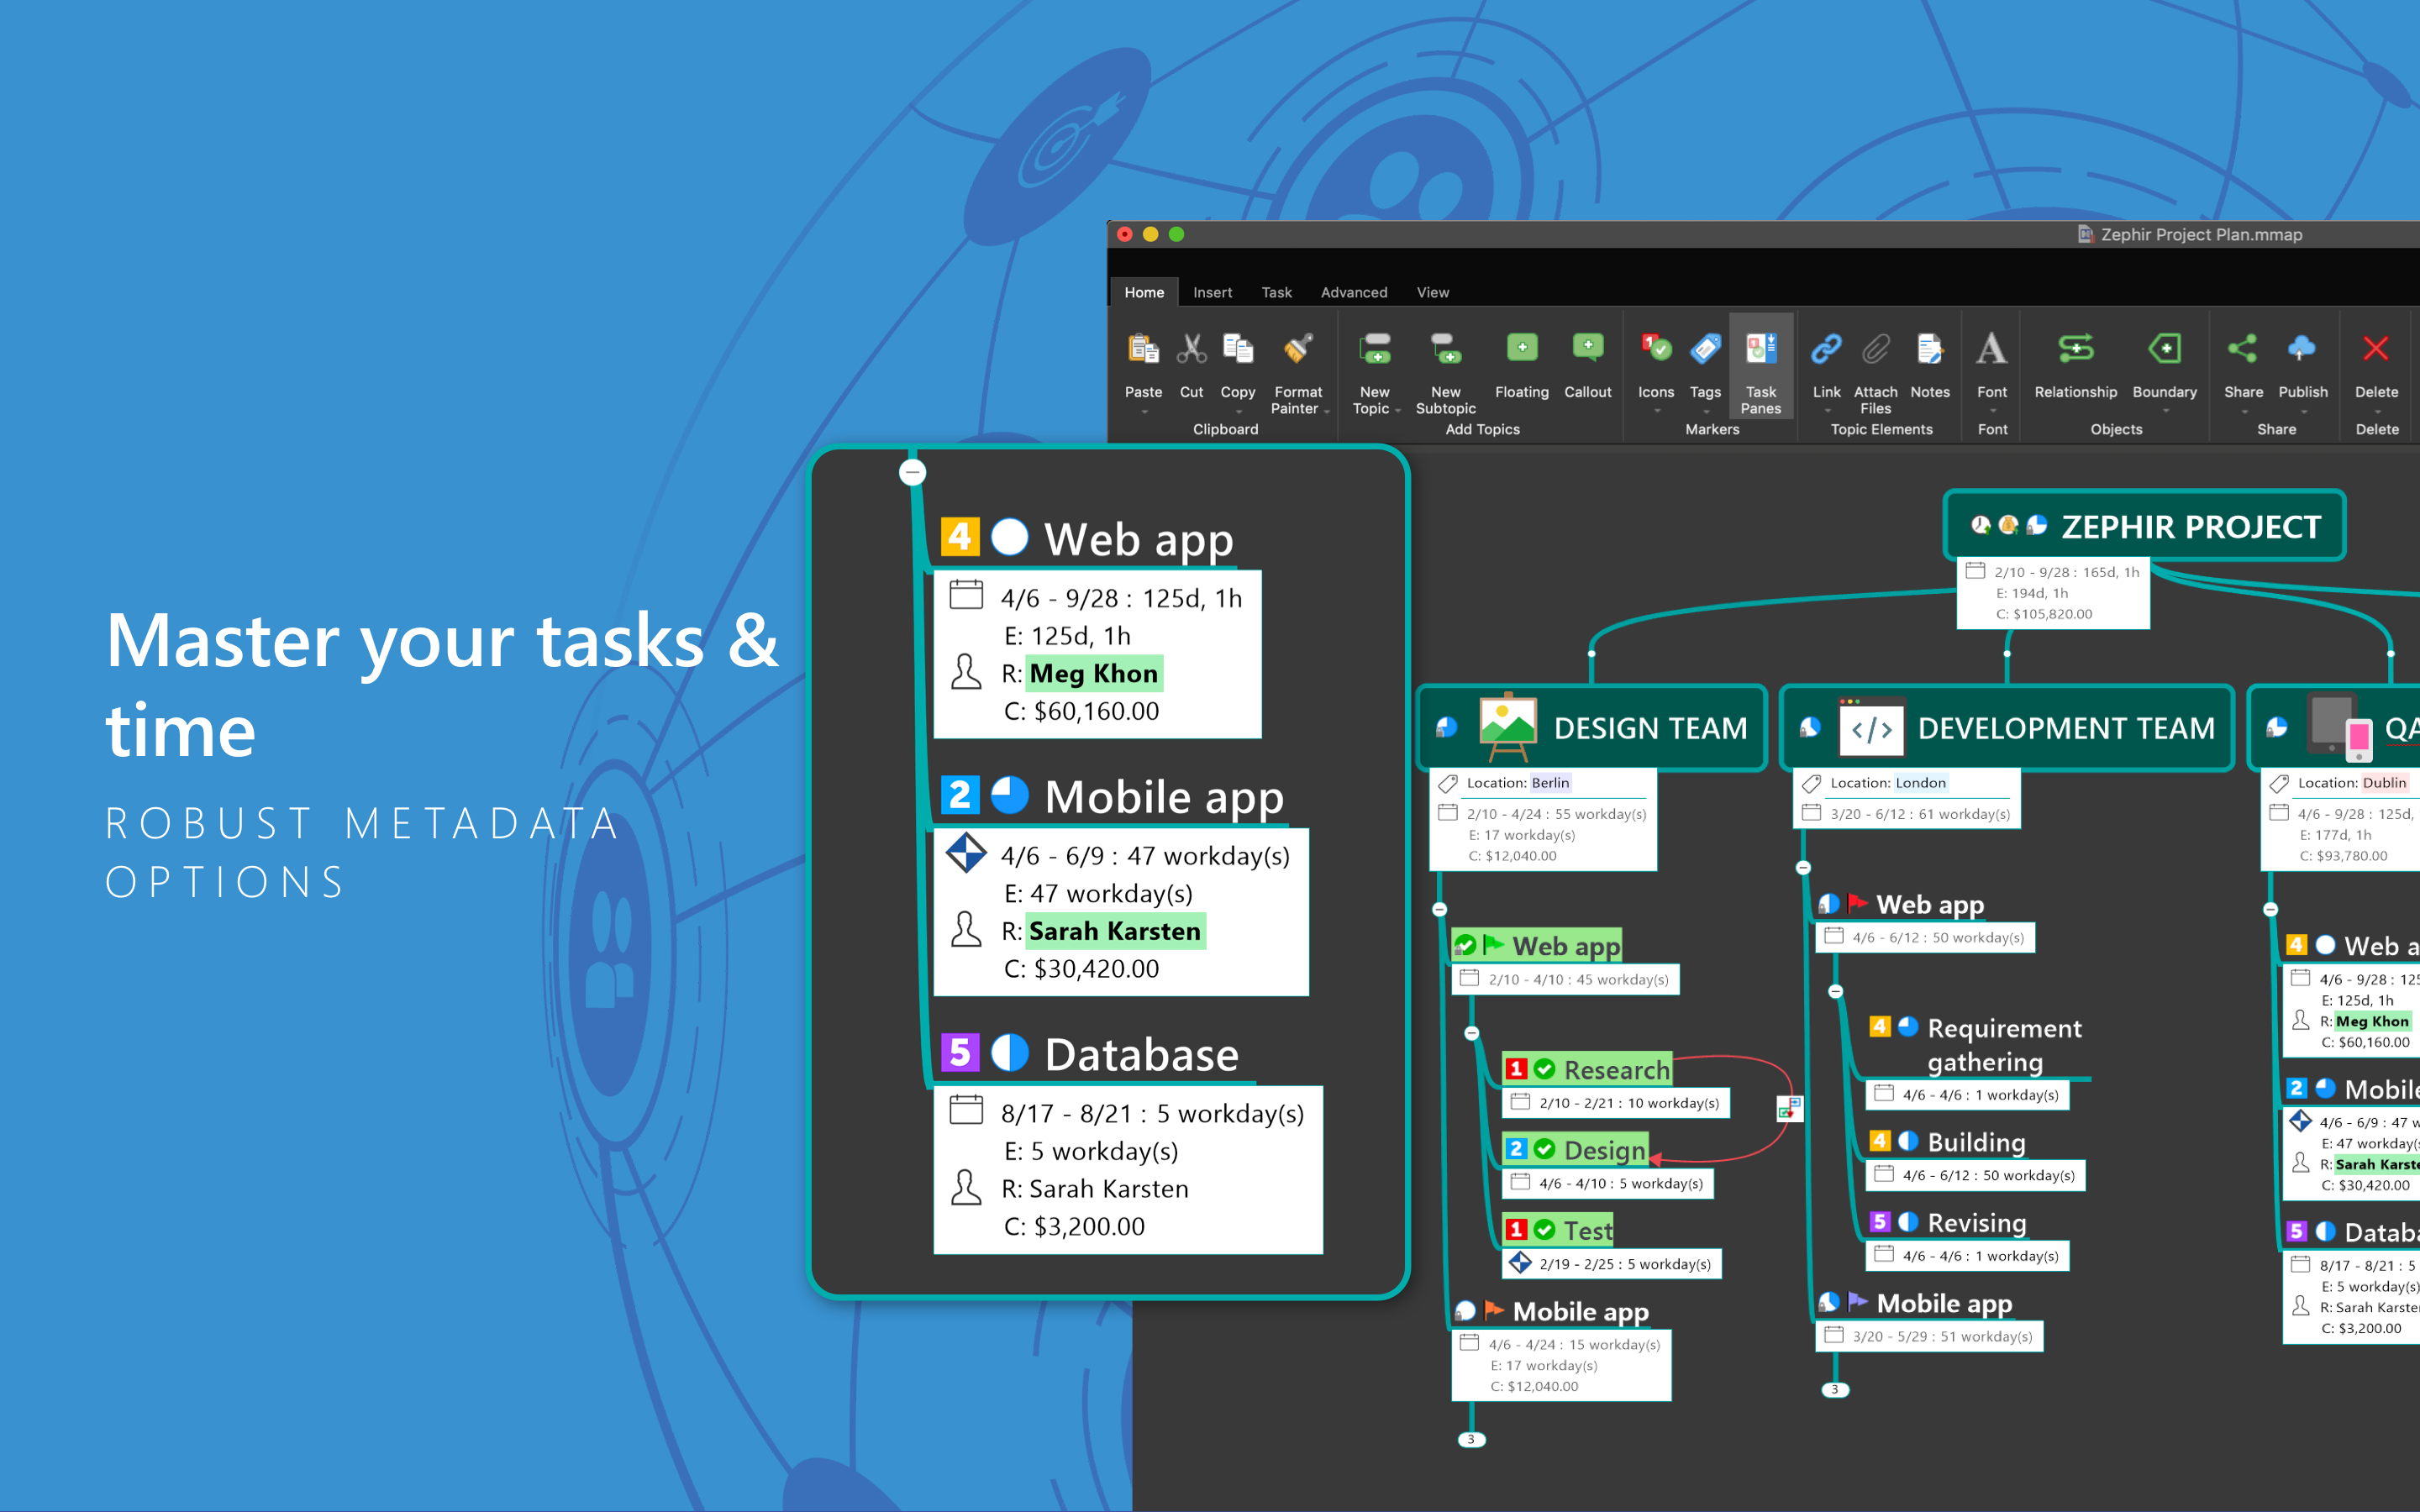Open the Font tool
2420x1512 pixels.
[x=1992, y=349]
